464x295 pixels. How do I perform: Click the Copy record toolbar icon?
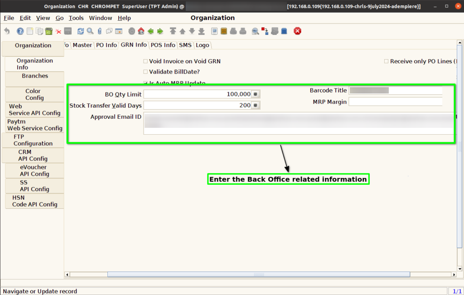click(x=39, y=31)
